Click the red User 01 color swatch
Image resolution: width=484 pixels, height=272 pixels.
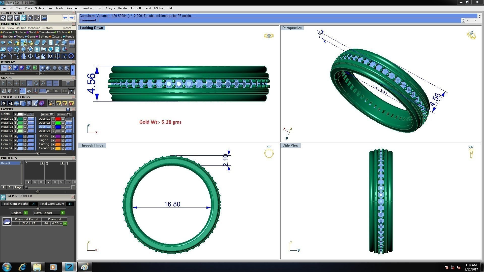[x=58, y=119]
